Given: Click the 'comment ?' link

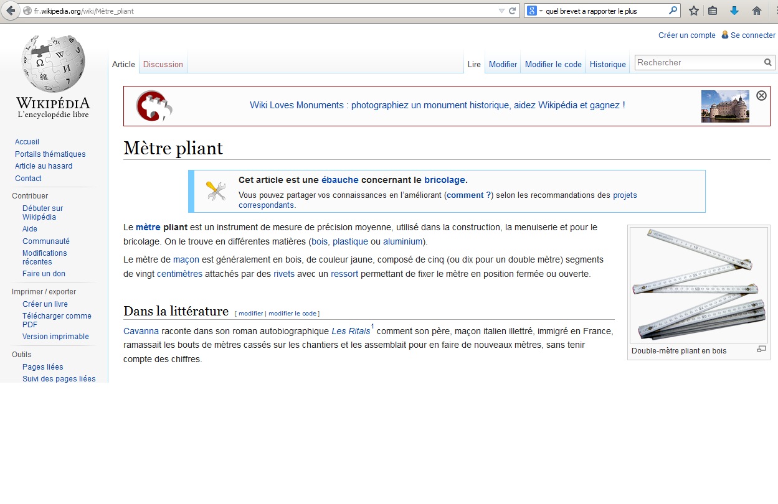Looking at the screenshot, I should tap(469, 195).
